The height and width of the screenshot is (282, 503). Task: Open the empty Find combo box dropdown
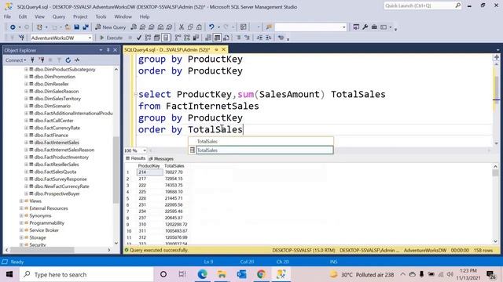[344, 27]
